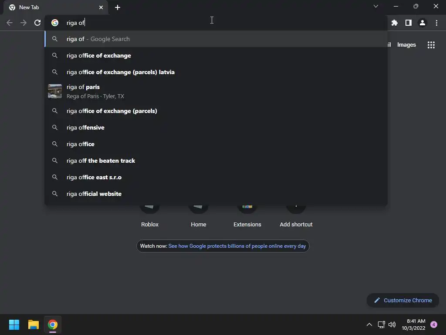Click Chrome icon in taskbar
Viewport: 446px width, 335px height.
click(53, 325)
